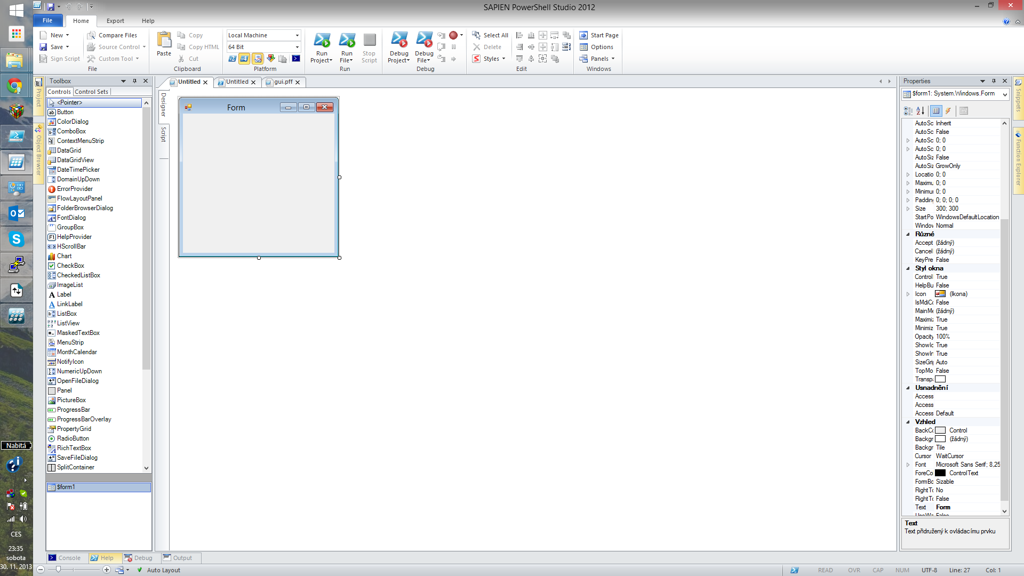Viewport: 1024px width, 576px height.
Task: Expand the Size property
Action: point(908,209)
